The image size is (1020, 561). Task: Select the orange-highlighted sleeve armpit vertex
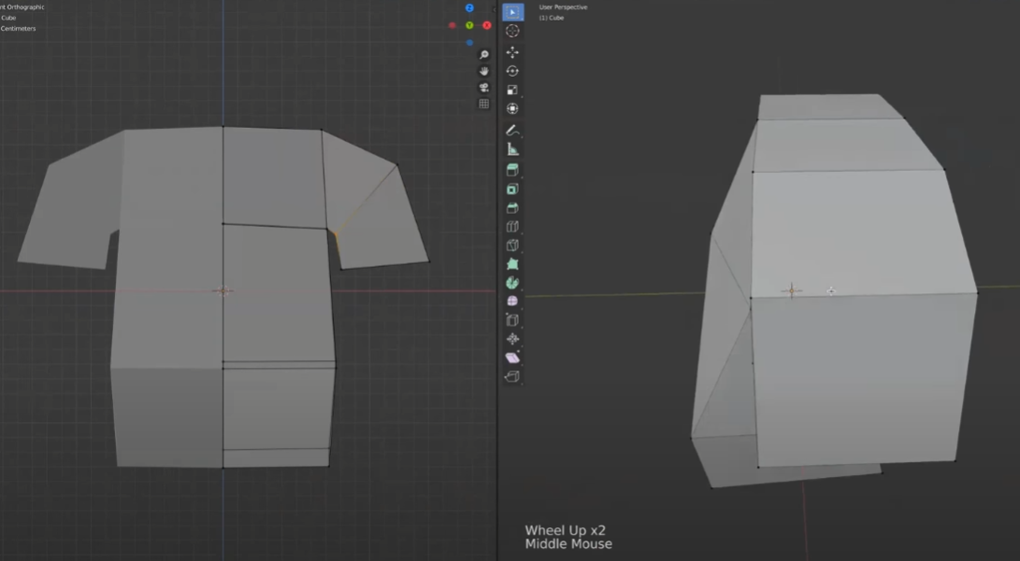[x=335, y=233]
